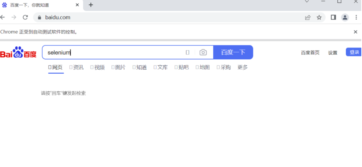Click the back navigation arrow
The width and height of the screenshot is (362, 167).
(2, 17)
